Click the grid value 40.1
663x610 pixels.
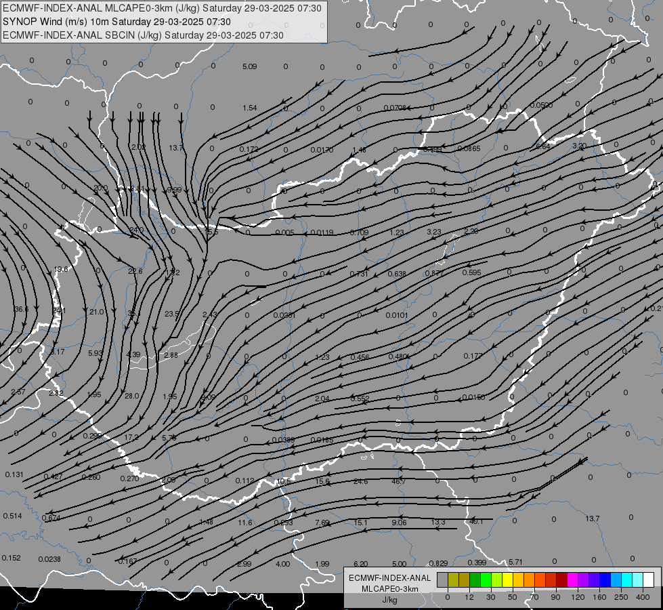pos(476,521)
